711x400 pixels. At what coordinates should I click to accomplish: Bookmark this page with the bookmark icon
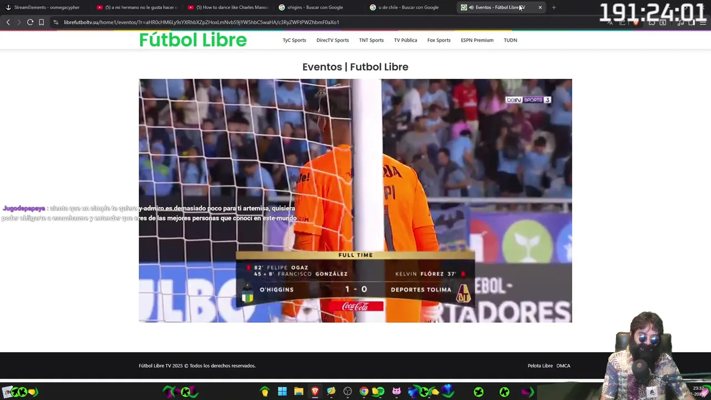pyautogui.click(x=41, y=22)
